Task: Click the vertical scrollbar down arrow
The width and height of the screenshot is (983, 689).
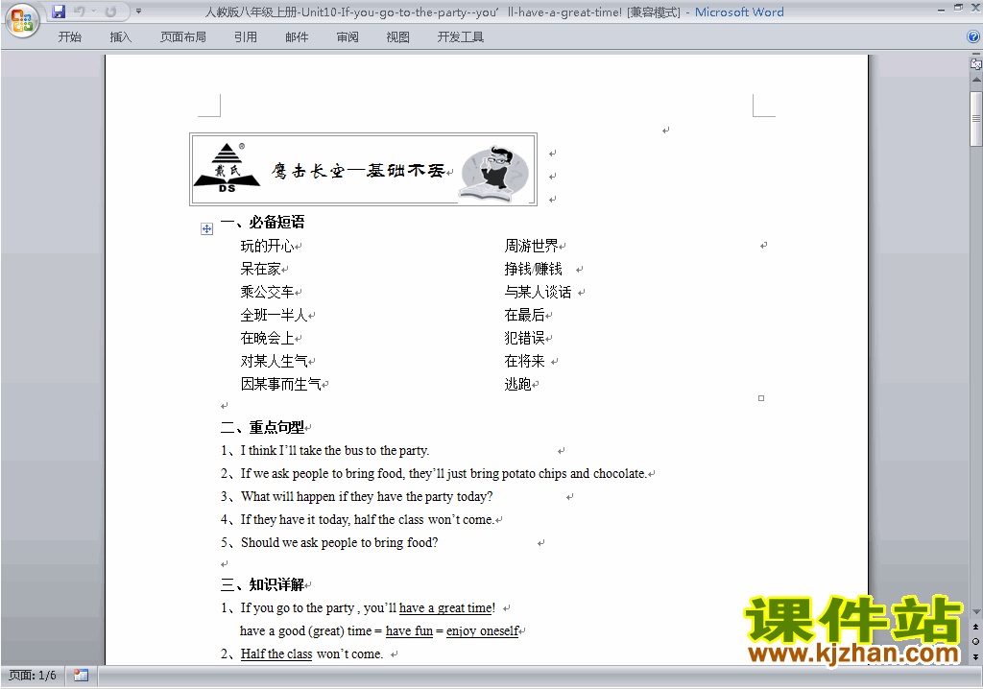Action: [x=976, y=612]
